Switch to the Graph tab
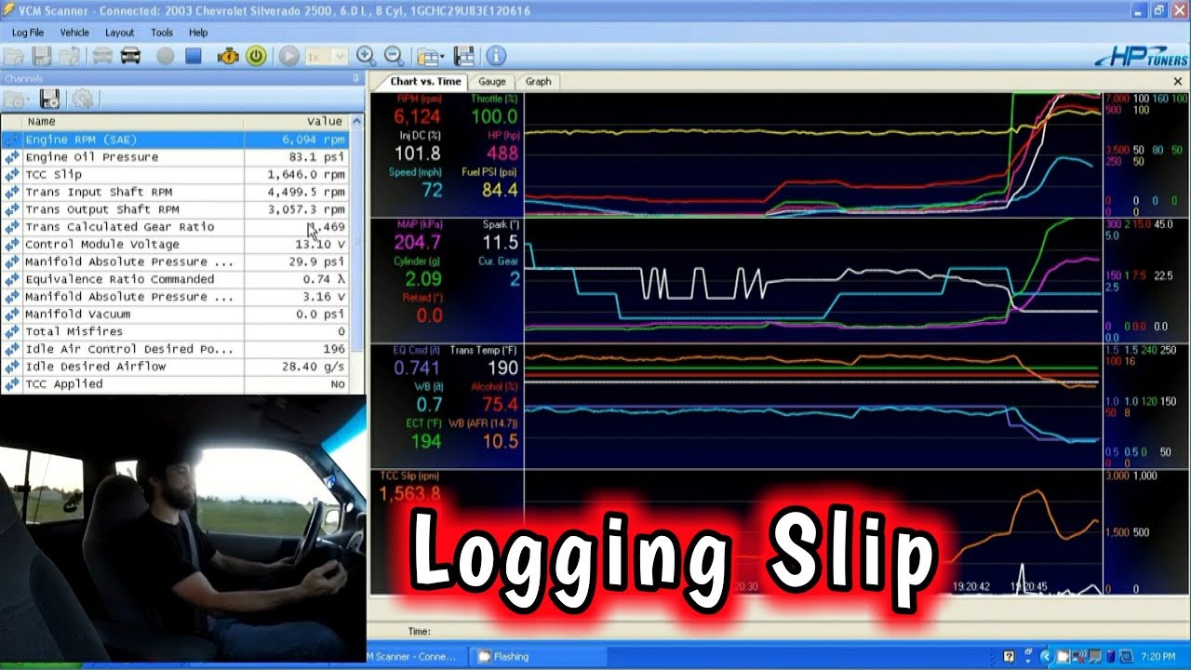 point(538,81)
